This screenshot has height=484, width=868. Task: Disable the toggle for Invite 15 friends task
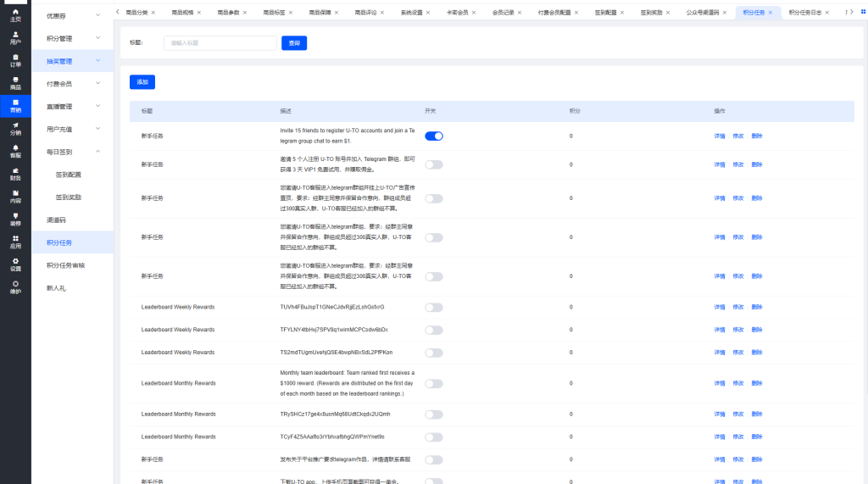(x=434, y=136)
